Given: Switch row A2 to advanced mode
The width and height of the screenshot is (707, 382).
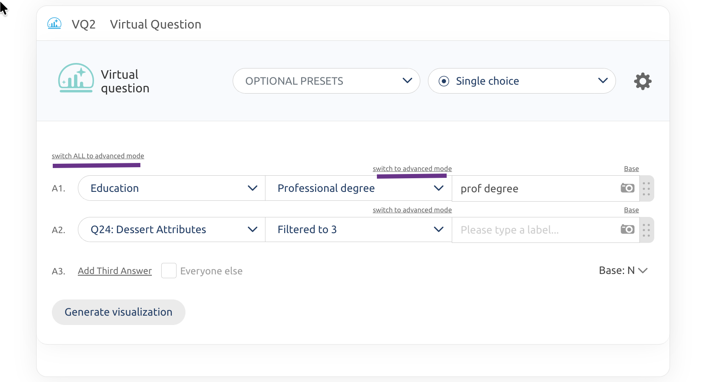Looking at the screenshot, I should (x=412, y=210).
